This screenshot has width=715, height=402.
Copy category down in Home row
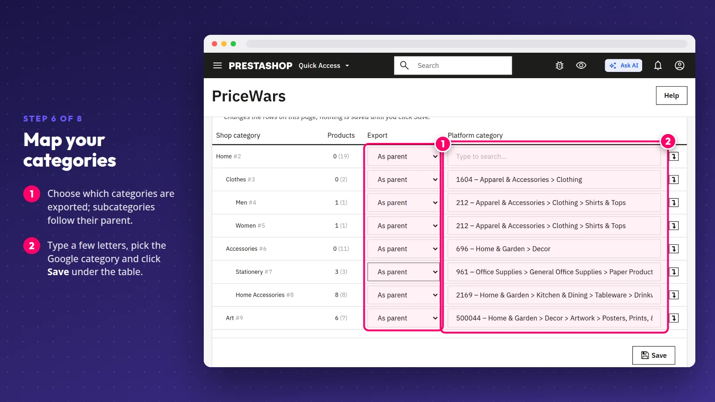[674, 156]
